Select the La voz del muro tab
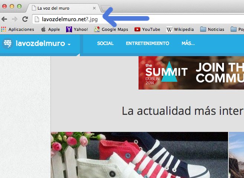The width and height of the screenshot is (244, 178). pos(64,8)
